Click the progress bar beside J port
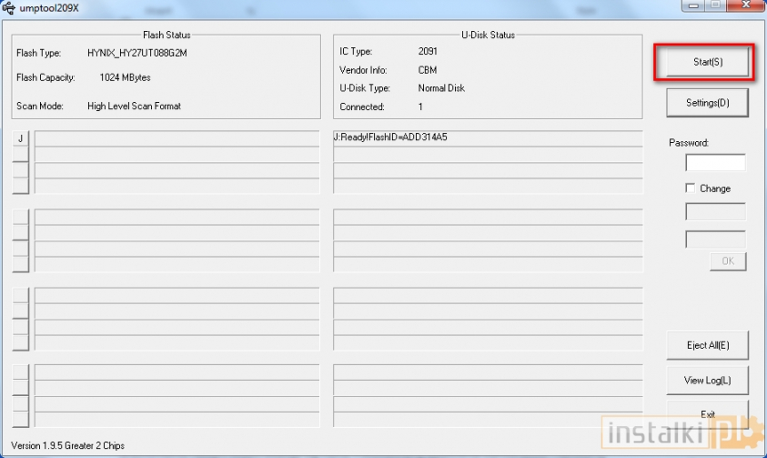 click(177, 138)
